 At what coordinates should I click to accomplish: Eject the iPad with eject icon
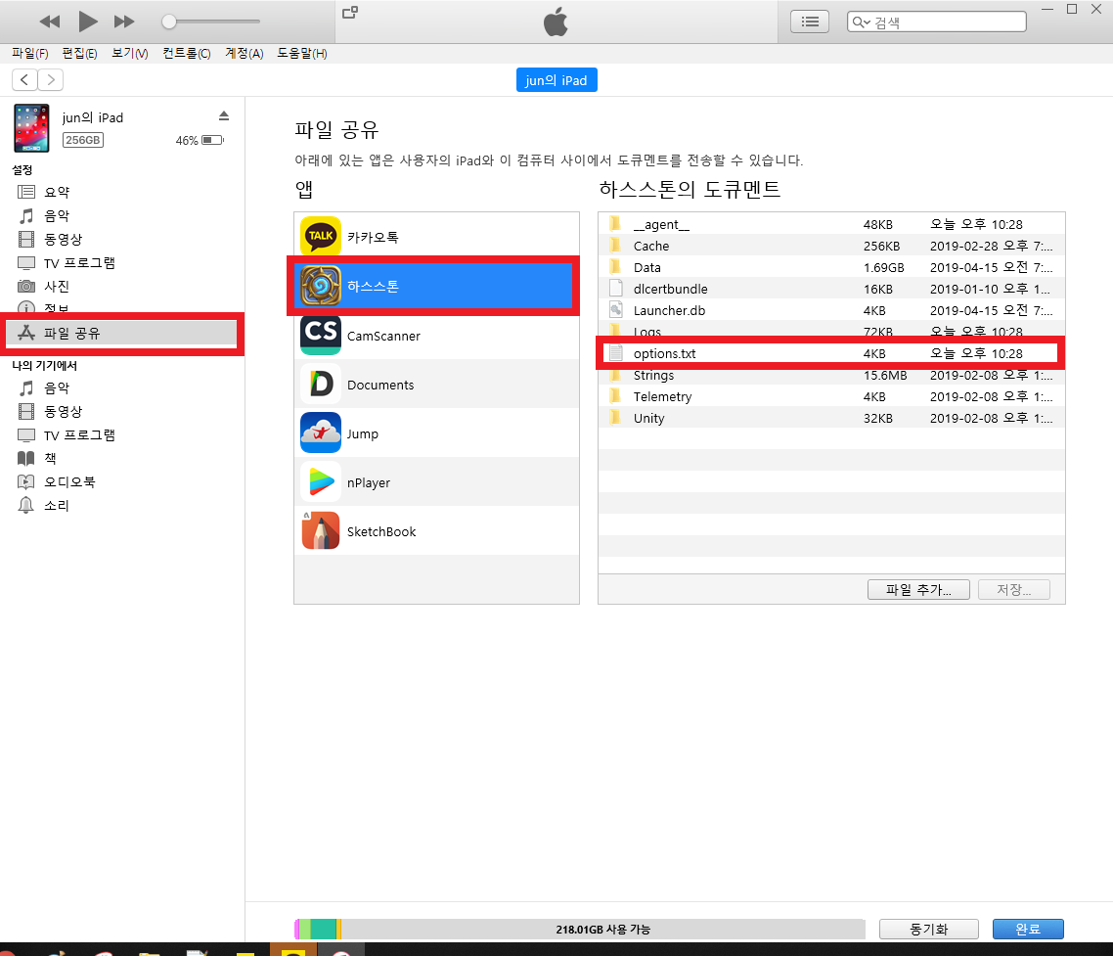224,115
